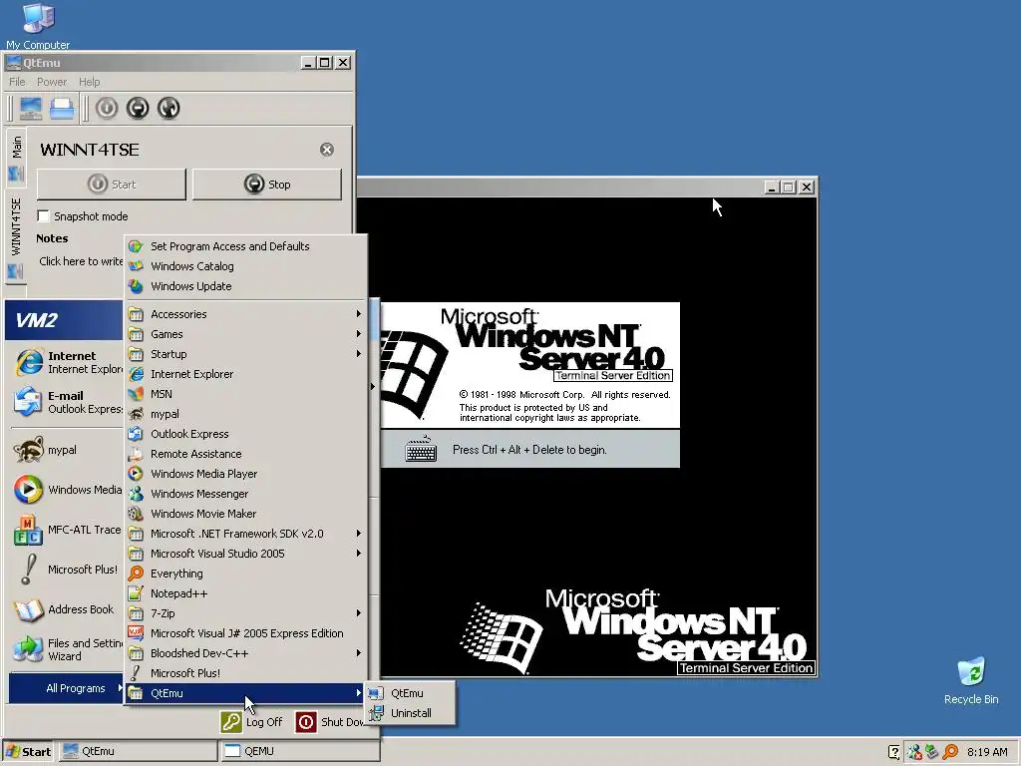This screenshot has width=1021, height=766.
Task: Select the highlighted QtEmu folder entry
Action: (246, 694)
